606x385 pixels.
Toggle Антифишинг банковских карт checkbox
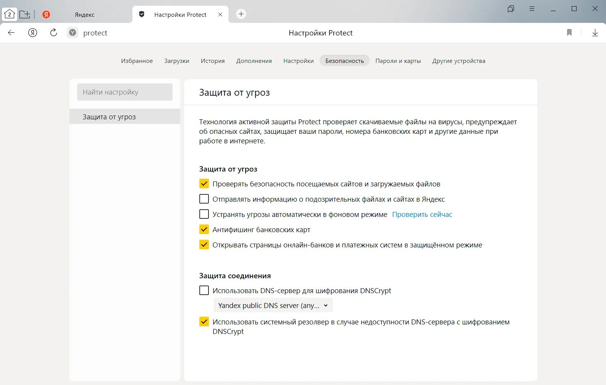pyautogui.click(x=204, y=229)
